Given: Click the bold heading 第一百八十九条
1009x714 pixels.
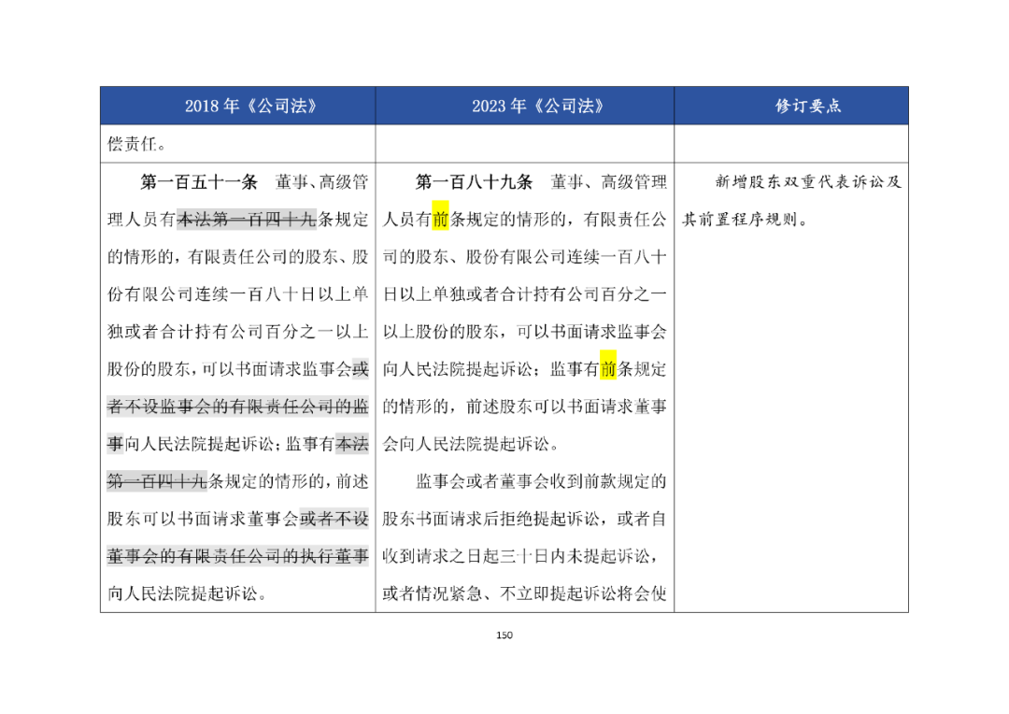Looking at the screenshot, I should coord(475,182).
